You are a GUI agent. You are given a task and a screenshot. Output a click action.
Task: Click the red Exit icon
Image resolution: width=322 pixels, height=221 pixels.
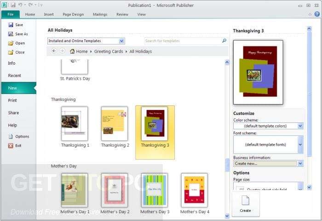[11, 145]
